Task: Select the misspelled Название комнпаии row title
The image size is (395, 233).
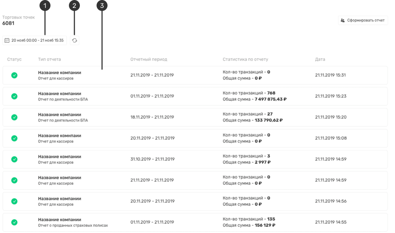Action: click(59, 136)
